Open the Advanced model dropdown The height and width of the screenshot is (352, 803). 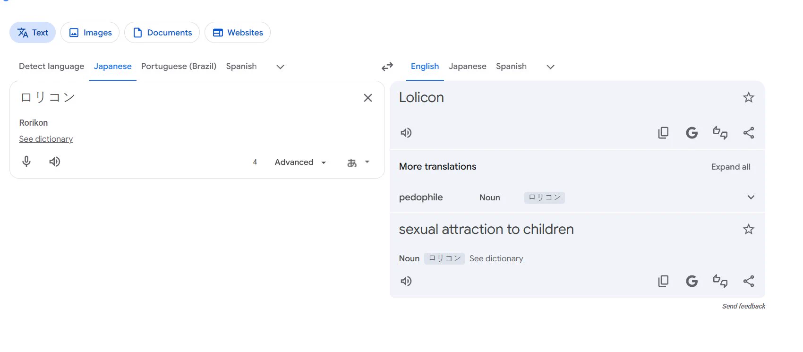(300, 162)
